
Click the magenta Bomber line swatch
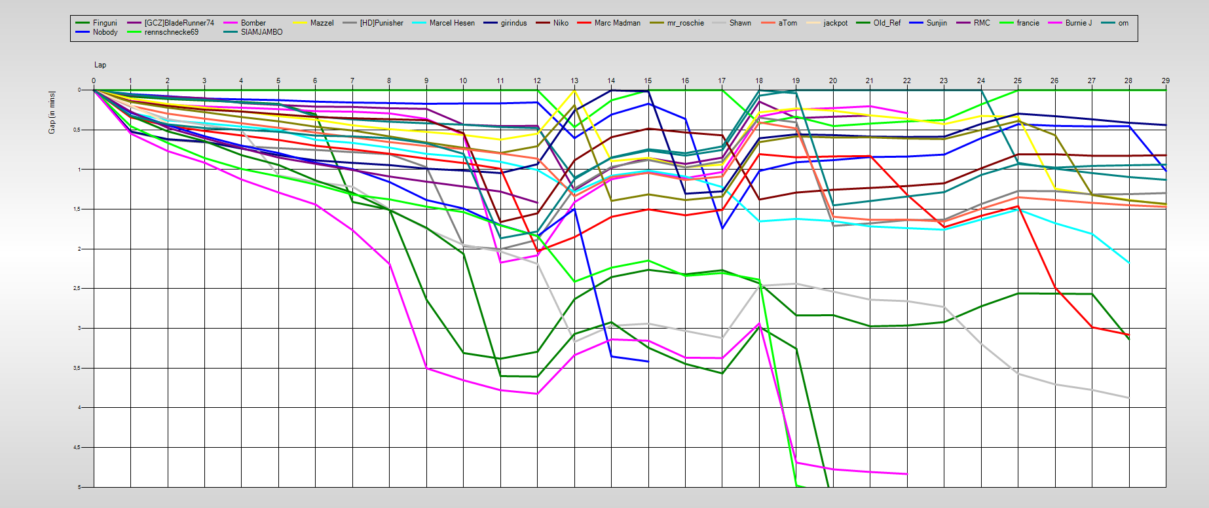(231, 23)
